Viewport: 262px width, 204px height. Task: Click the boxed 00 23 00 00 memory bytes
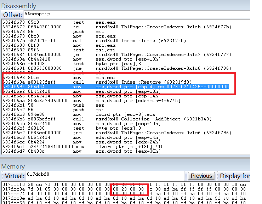(129, 189)
